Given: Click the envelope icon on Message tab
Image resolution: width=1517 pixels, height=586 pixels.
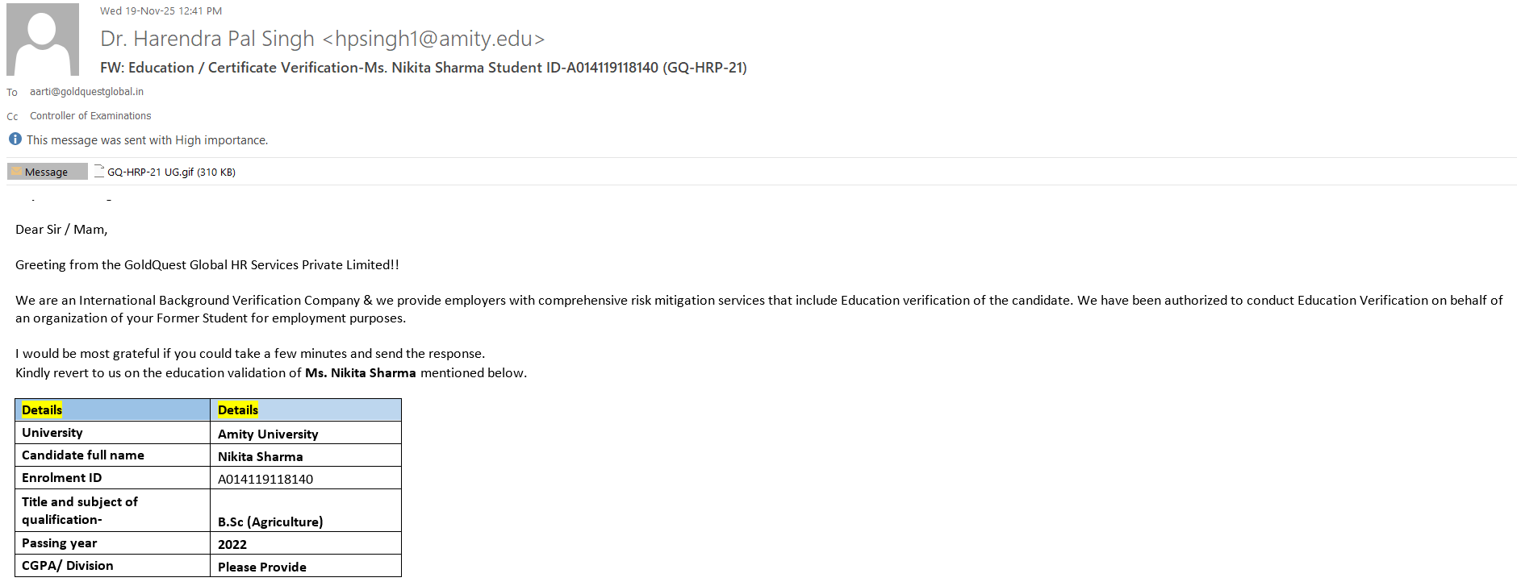Looking at the screenshot, I should pyautogui.click(x=16, y=172).
